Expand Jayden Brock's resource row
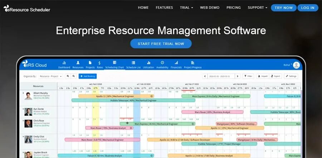The image size is (322, 158). 23,153
